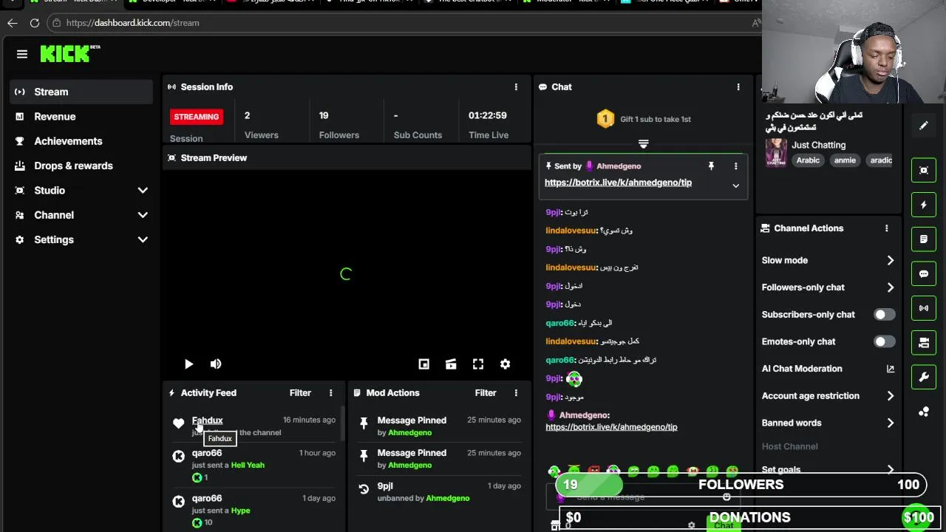Toggle Mod Actions panel via note icon

[x=924, y=239]
